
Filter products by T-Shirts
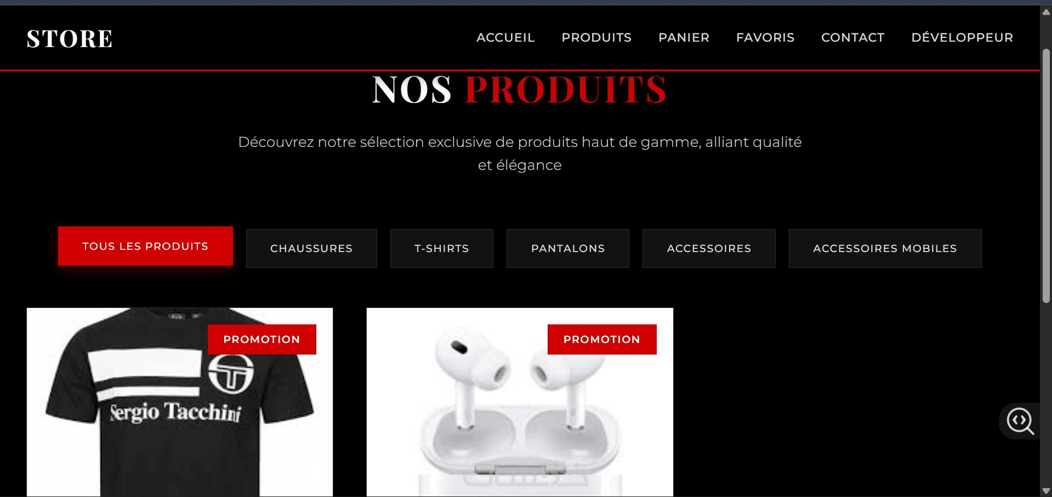tap(442, 248)
